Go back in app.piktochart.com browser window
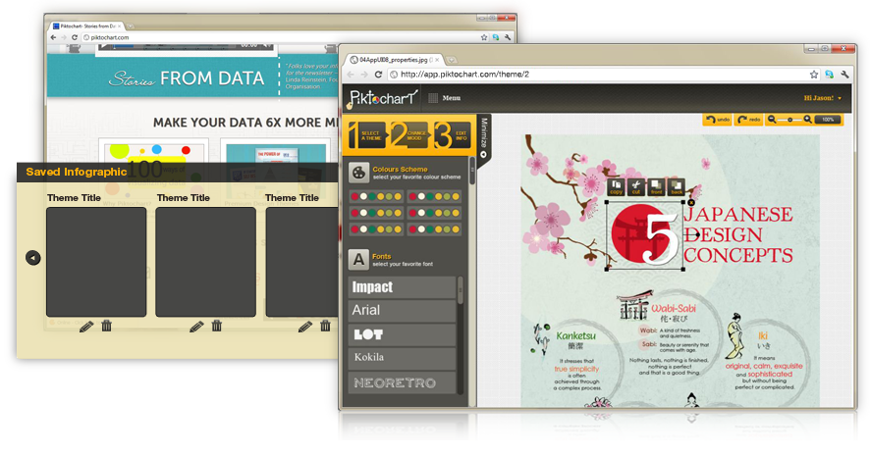This screenshot has height=457, width=870. 351,75
